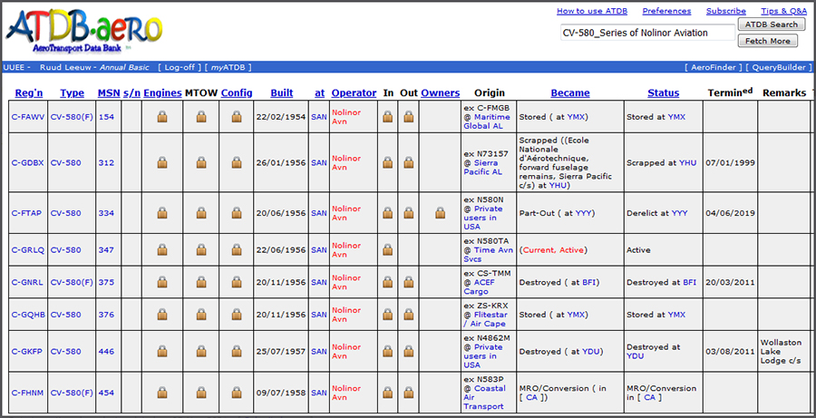Click the Engines lock icon for C-FAWV
The width and height of the screenshot is (816, 418).
click(162, 117)
